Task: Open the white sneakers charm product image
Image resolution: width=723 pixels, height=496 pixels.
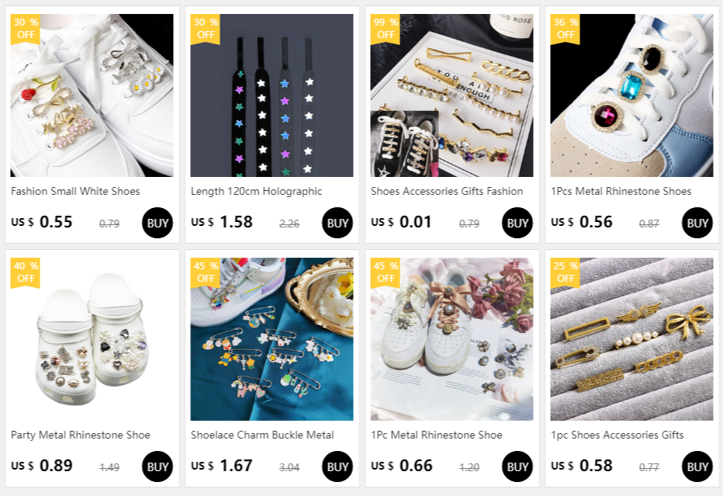Action: (x=92, y=95)
